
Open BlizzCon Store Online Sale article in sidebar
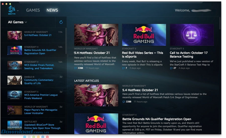pyautogui.click(x=42, y=126)
